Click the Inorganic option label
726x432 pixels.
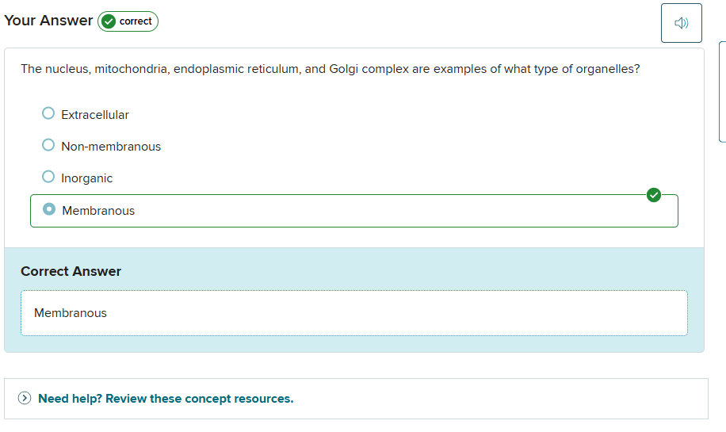coord(87,178)
